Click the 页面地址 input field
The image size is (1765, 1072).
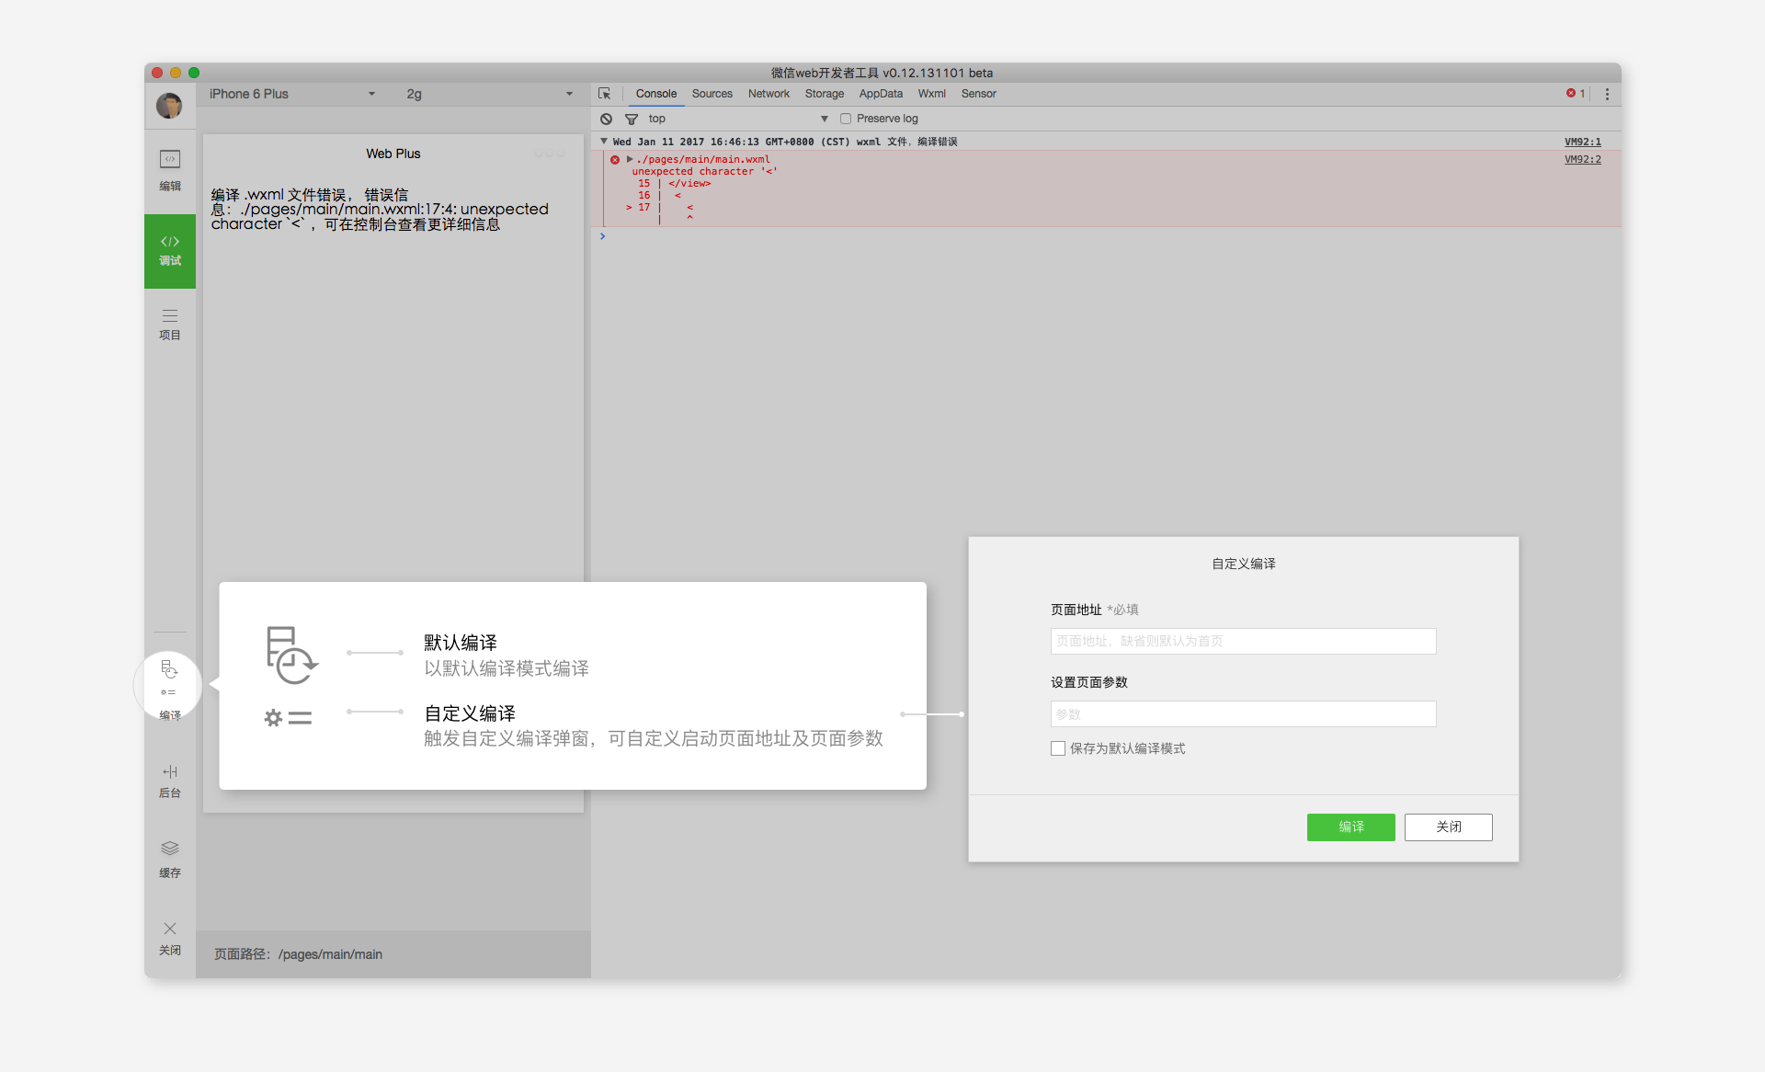point(1243,641)
